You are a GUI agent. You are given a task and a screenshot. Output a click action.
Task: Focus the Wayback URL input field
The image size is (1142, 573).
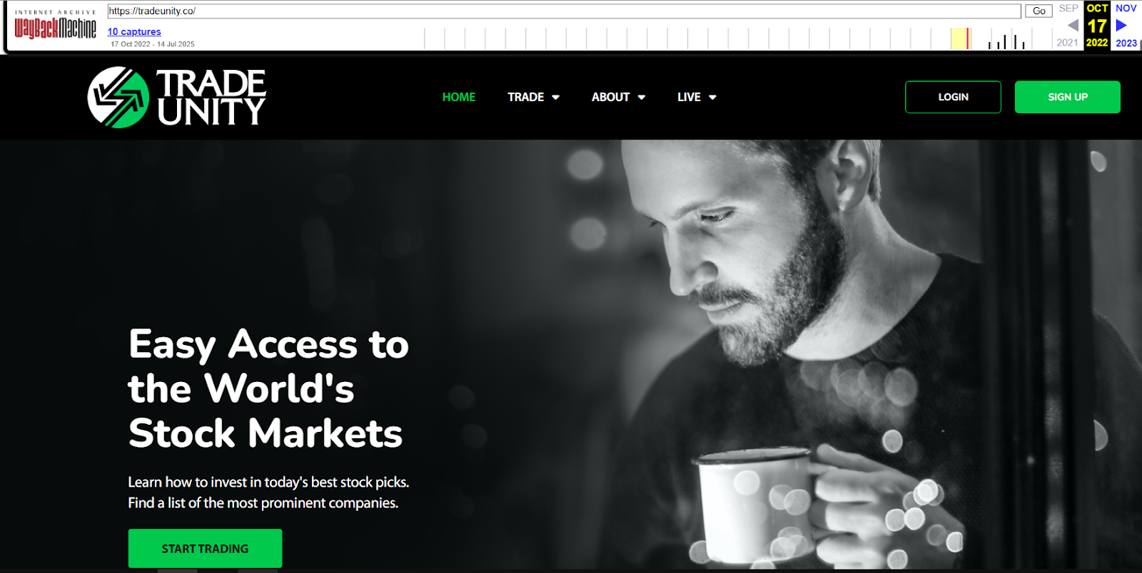(x=564, y=11)
